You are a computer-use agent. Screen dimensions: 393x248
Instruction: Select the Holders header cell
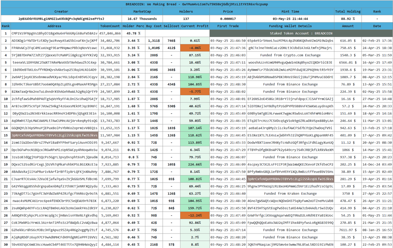tap(186, 11)
